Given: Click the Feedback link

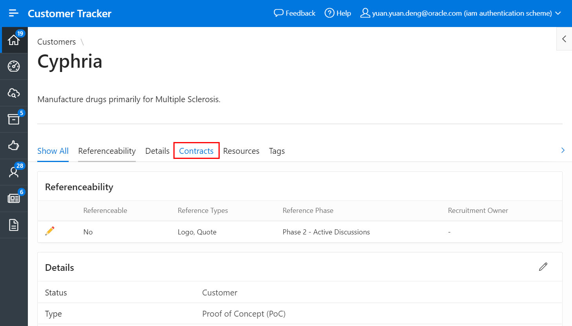Looking at the screenshot, I should click(x=295, y=13).
